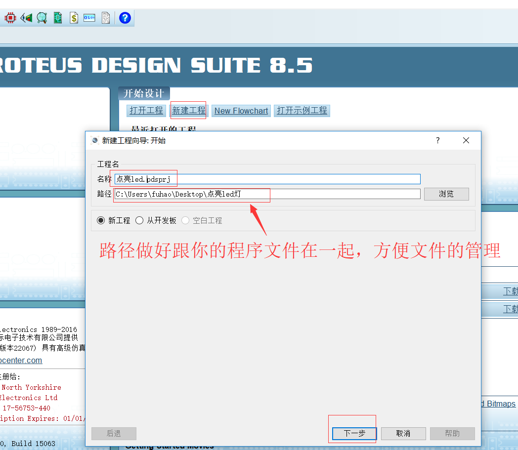Open the 3D Visualizer eye icon

[26, 17]
